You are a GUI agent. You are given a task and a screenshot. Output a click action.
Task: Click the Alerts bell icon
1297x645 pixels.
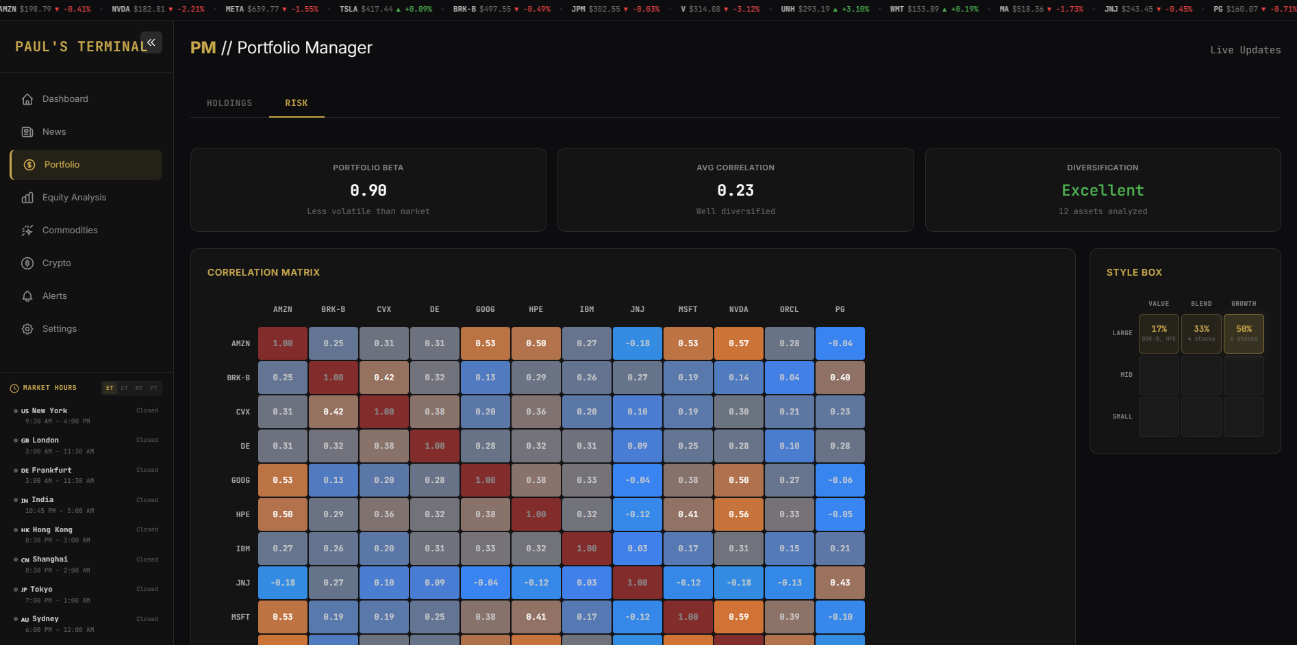[x=27, y=295]
